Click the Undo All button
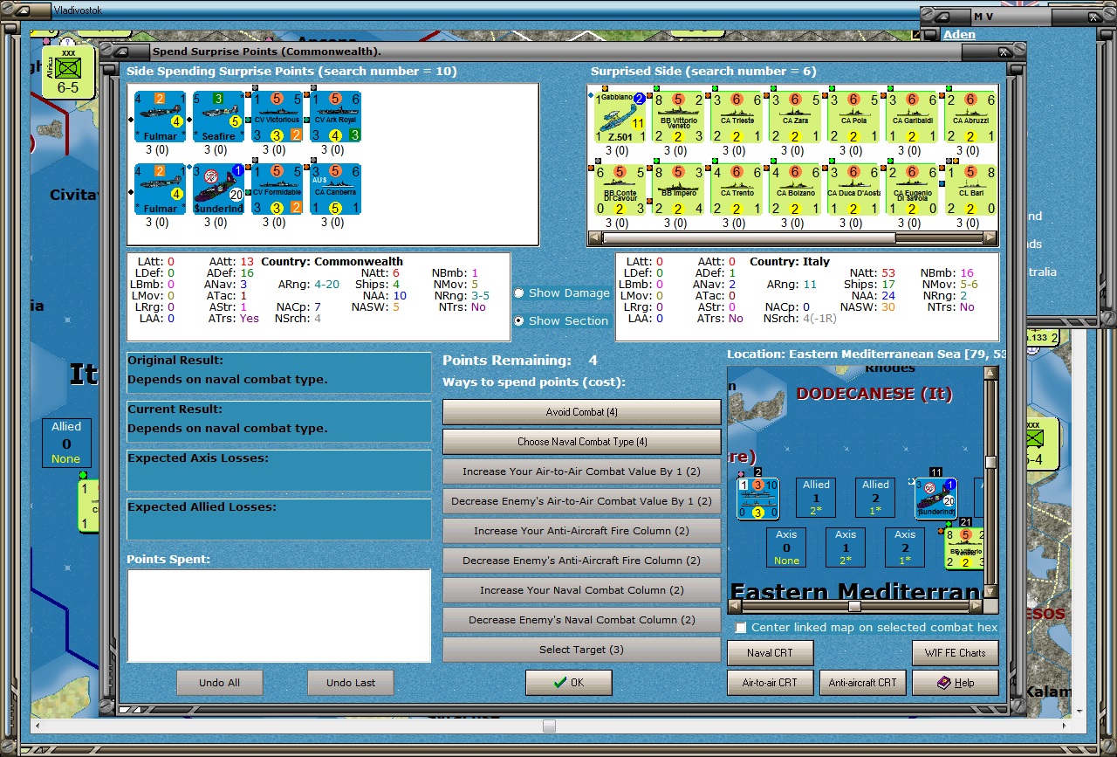 click(219, 683)
